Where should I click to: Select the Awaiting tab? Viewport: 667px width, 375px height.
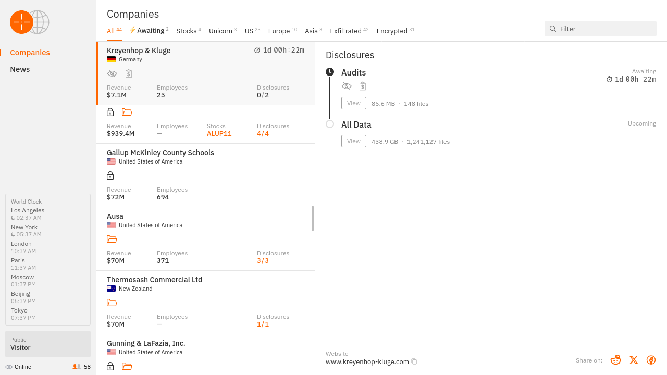pos(150,31)
